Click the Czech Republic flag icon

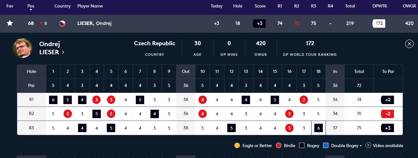click(x=62, y=23)
